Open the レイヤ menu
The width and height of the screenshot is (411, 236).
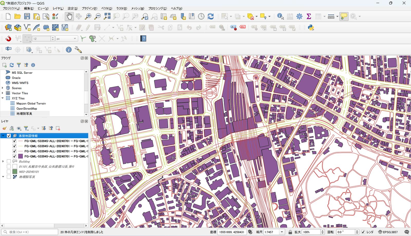58,8
